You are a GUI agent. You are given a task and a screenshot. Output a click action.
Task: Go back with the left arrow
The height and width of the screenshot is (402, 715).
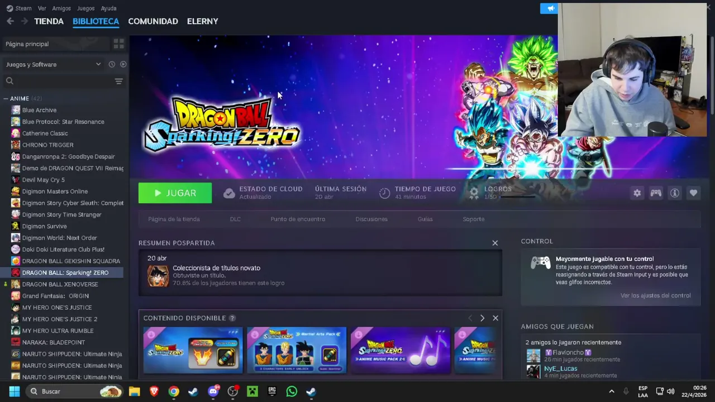[10, 21]
